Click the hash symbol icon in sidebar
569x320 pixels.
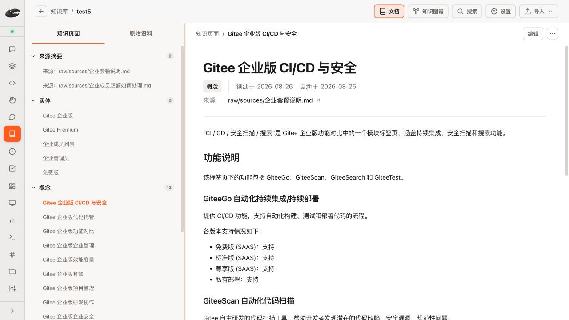point(12,255)
